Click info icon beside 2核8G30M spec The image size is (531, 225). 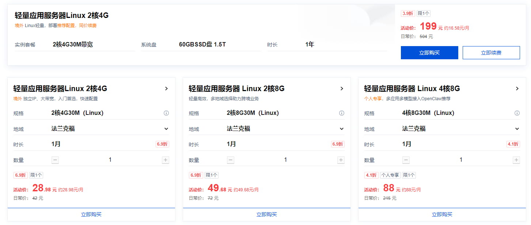[x=342, y=113]
